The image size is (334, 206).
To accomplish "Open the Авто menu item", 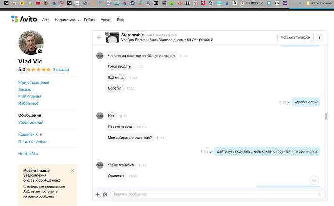I will point(46,20).
